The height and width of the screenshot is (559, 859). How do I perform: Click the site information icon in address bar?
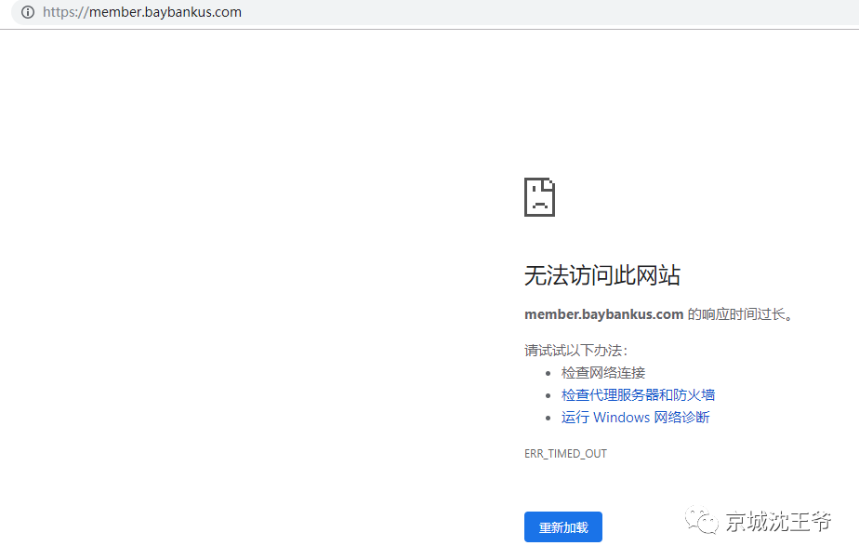pyautogui.click(x=27, y=13)
